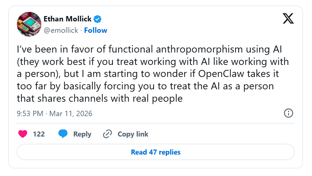Click the @emollick handle
312x176 pixels.
(61, 30)
